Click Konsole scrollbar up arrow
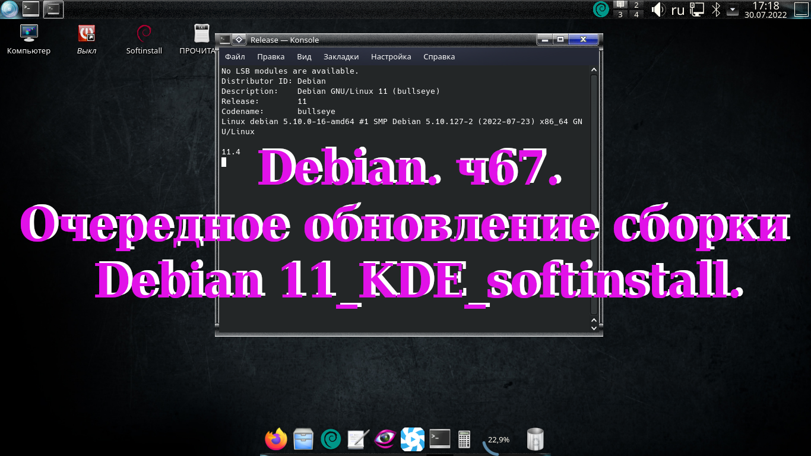Viewport: 811px width, 456px height. click(x=594, y=70)
